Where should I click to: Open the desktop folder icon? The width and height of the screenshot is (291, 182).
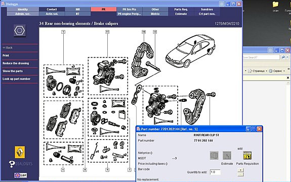[x=276, y=4]
